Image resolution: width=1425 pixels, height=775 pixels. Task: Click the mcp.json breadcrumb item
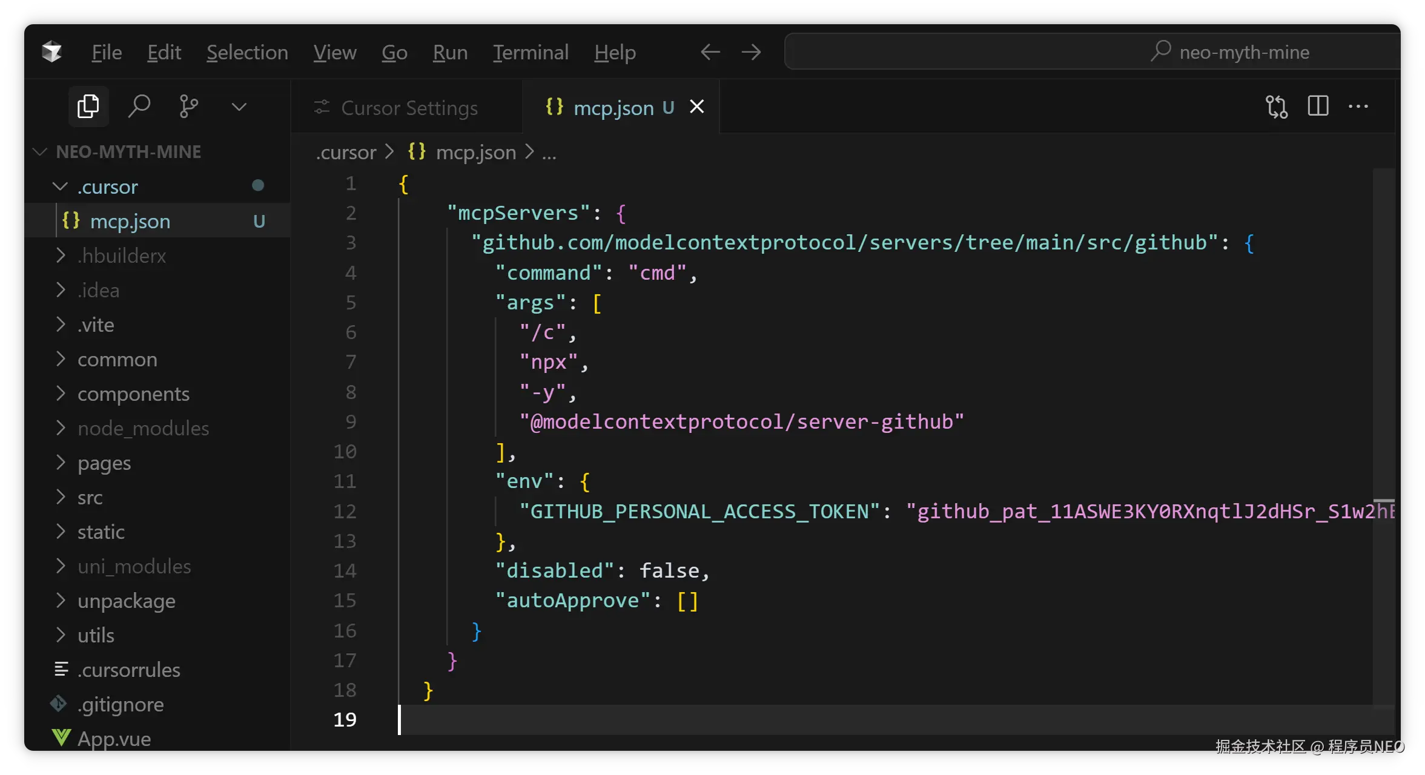click(475, 152)
